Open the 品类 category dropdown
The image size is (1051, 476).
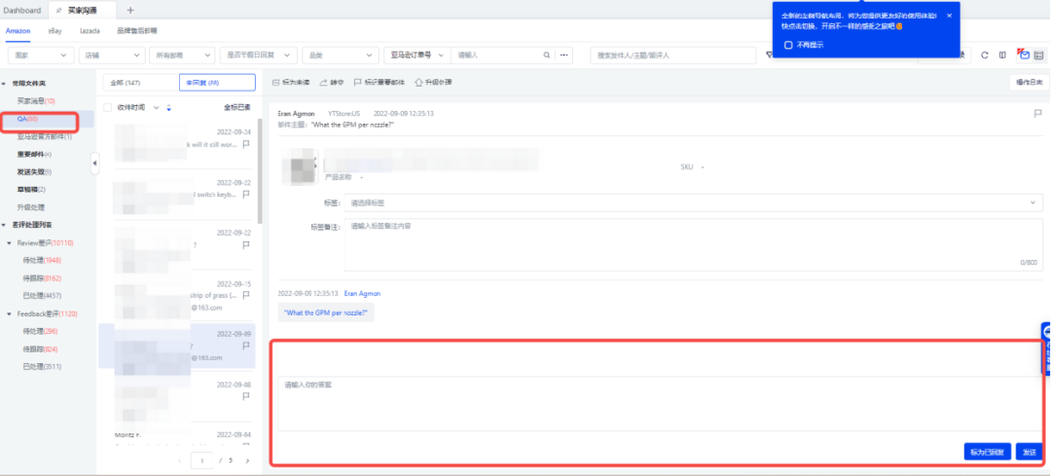point(341,55)
